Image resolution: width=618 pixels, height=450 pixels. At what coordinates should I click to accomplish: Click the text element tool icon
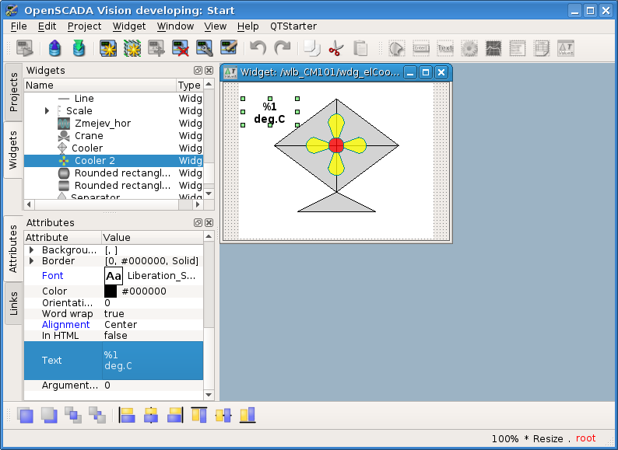[445, 48]
